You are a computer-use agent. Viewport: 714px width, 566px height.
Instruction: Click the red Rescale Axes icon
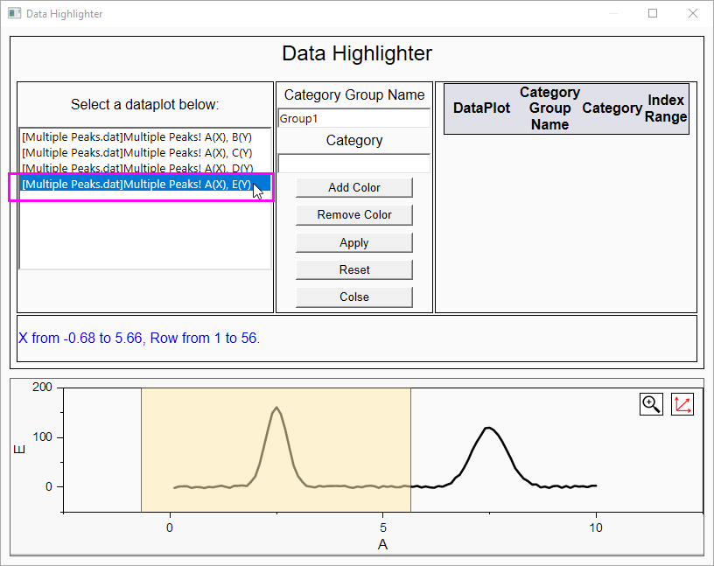click(x=682, y=403)
